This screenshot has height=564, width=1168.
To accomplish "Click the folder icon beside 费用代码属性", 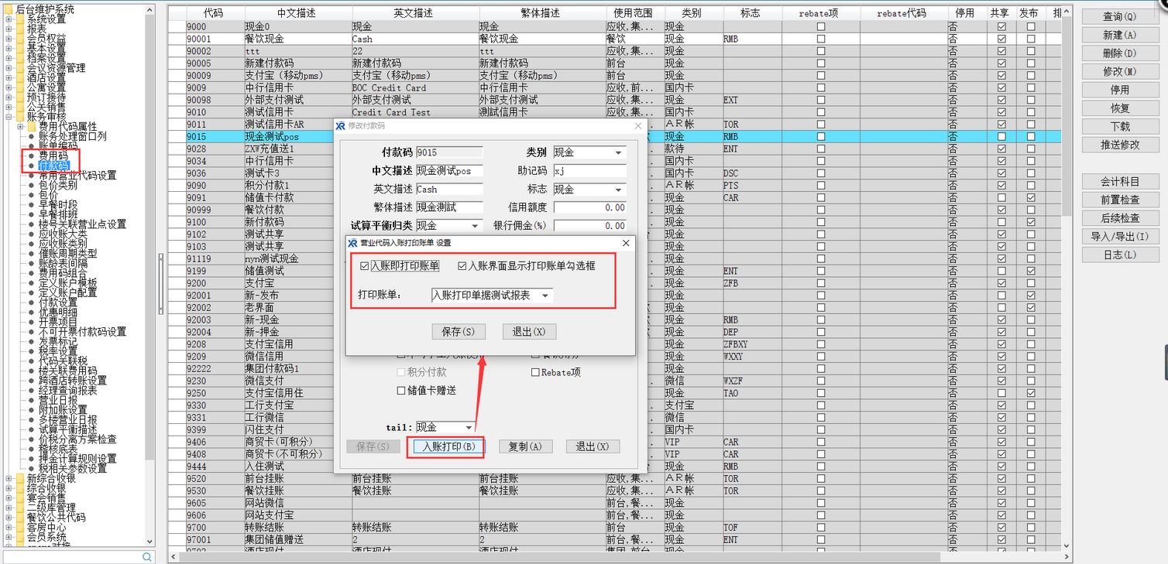I will pos(32,126).
